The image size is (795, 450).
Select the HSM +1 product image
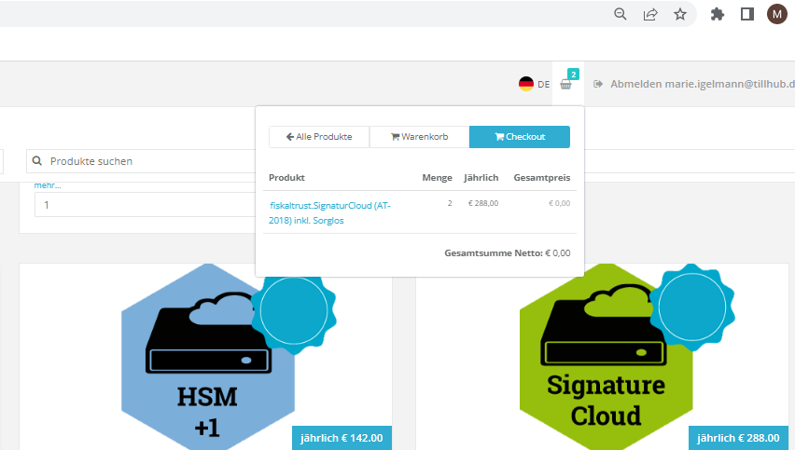tap(208, 357)
